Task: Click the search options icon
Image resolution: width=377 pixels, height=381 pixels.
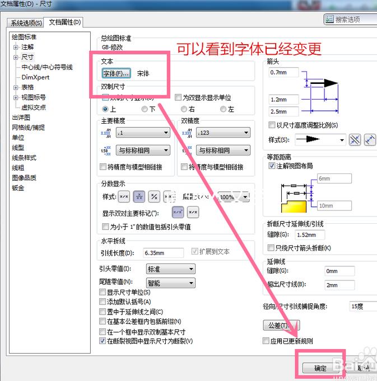Action: [329, 19]
